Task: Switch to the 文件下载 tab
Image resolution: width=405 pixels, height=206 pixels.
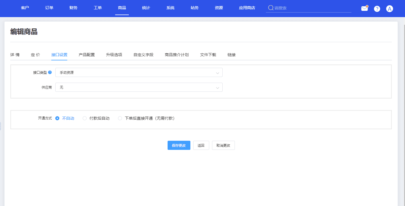Action: [x=208, y=55]
